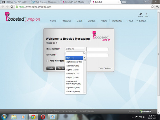Choose Andorra (+376) country code

[74, 74]
